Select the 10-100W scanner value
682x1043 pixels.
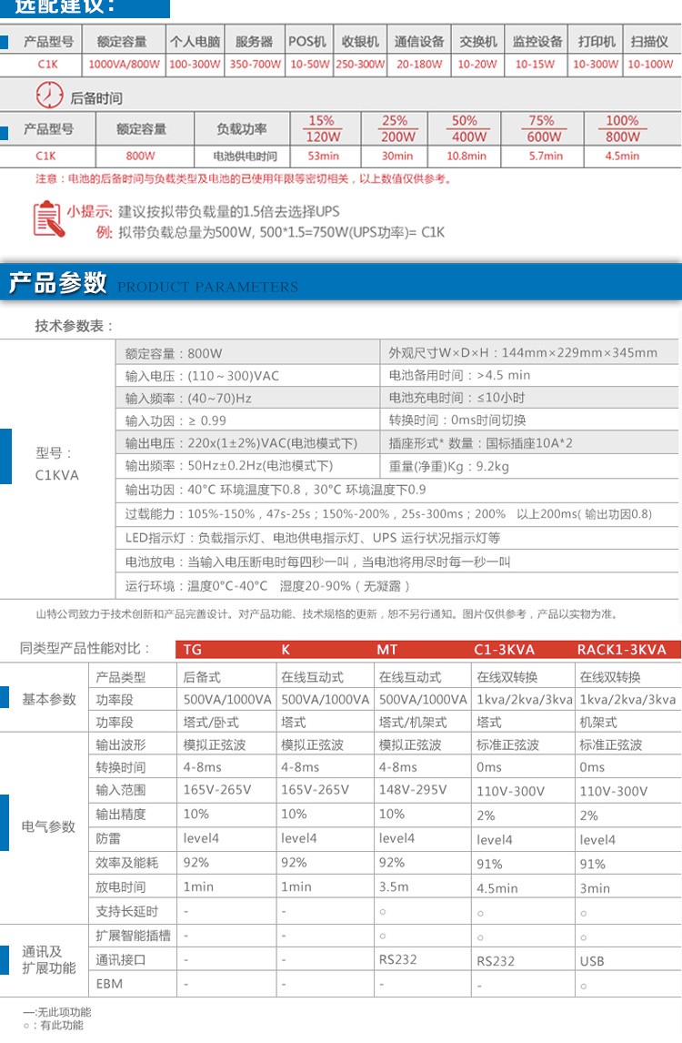tap(650, 65)
